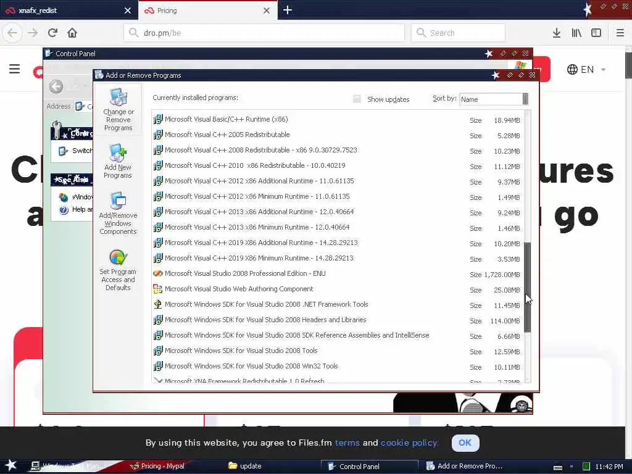Screen dimensions: 632x474
Task: Select Microsoft Visual Basic/C++ Runtime (x86)
Action: coord(336,120)
